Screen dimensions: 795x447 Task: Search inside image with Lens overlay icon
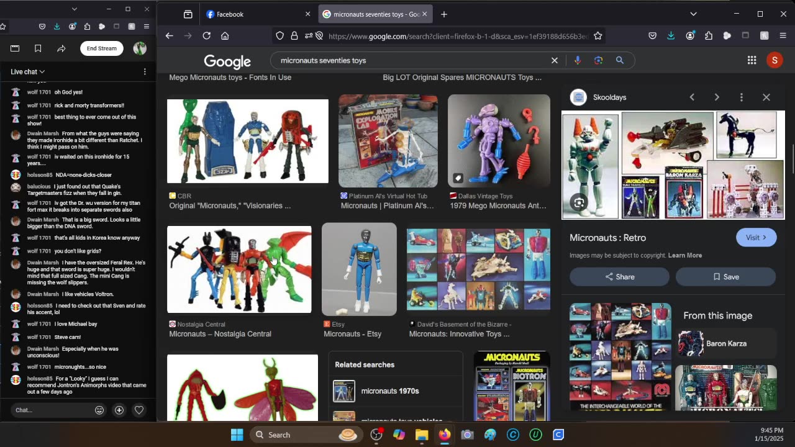(x=579, y=203)
